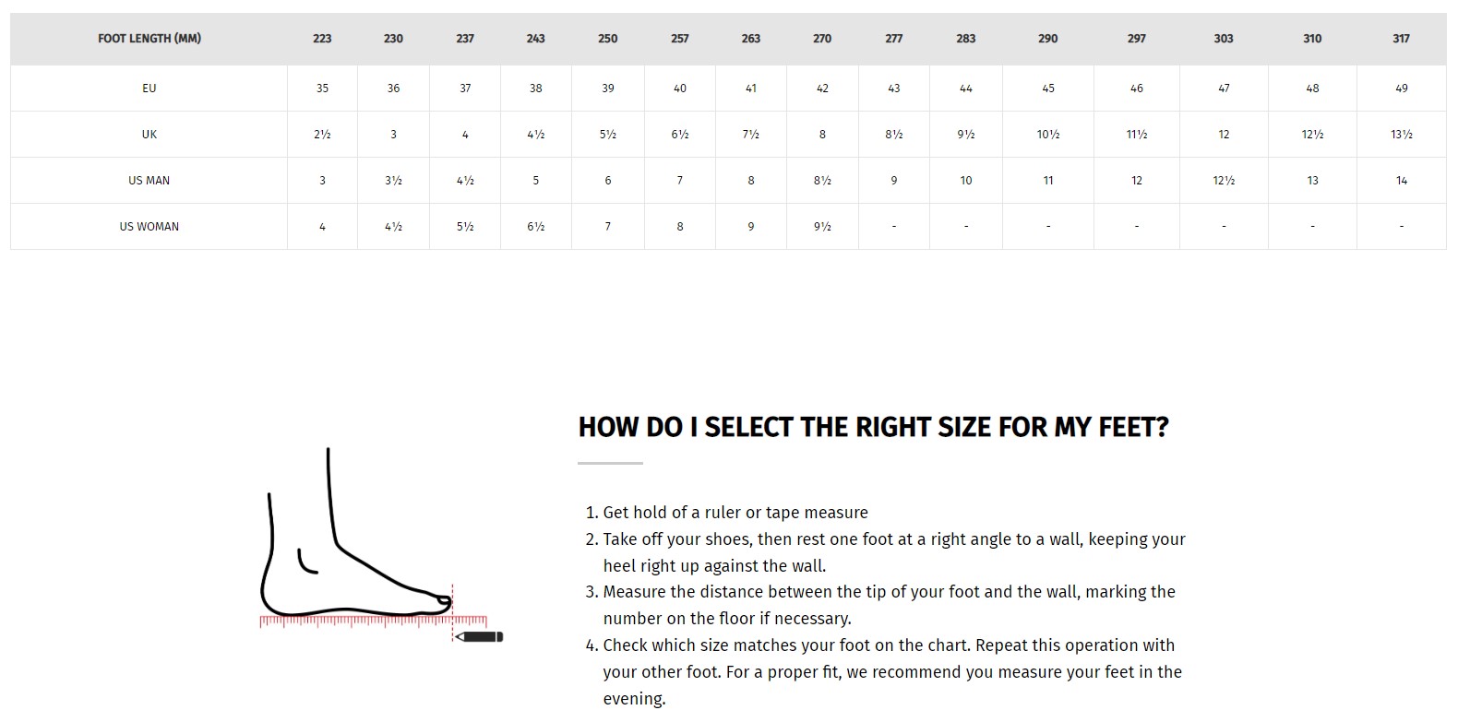This screenshot has width=1458, height=722.
Task: Click US WOMAN size 9½ cell
Action: tap(822, 227)
